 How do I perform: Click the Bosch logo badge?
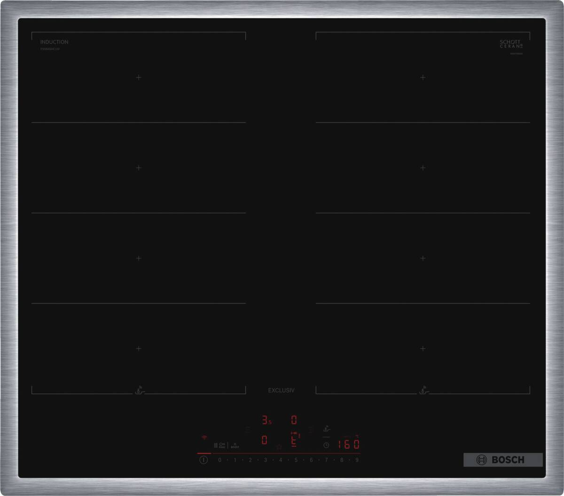coord(502,460)
